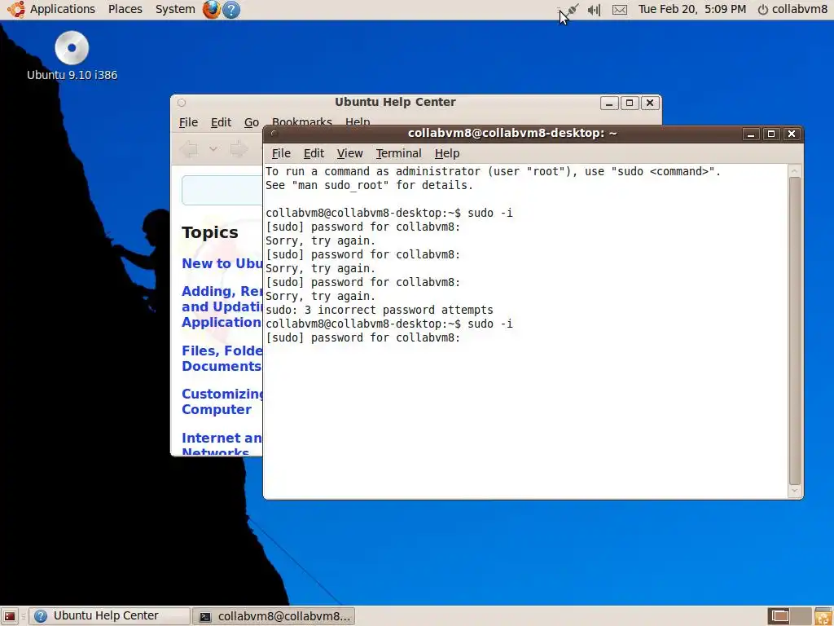
Task: Open the Firefox browser launcher in top panel
Action: 211,10
